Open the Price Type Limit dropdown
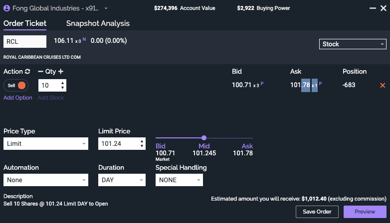Image resolution: width=390 pixels, height=223 pixels. click(x=46, y=143)
